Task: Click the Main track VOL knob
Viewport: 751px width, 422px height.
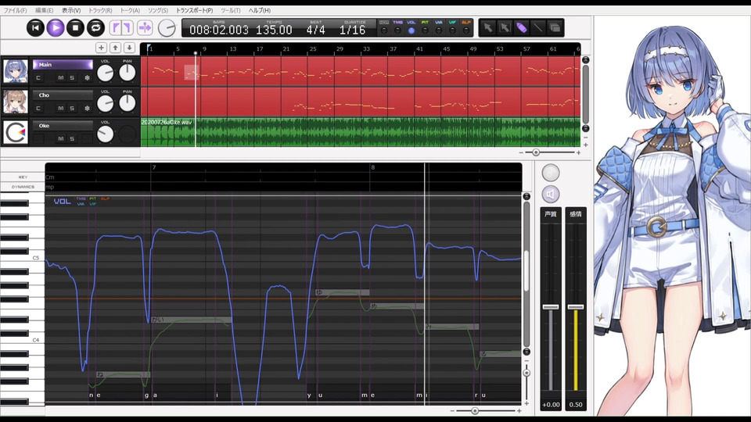Action: [x=106, y=73]
